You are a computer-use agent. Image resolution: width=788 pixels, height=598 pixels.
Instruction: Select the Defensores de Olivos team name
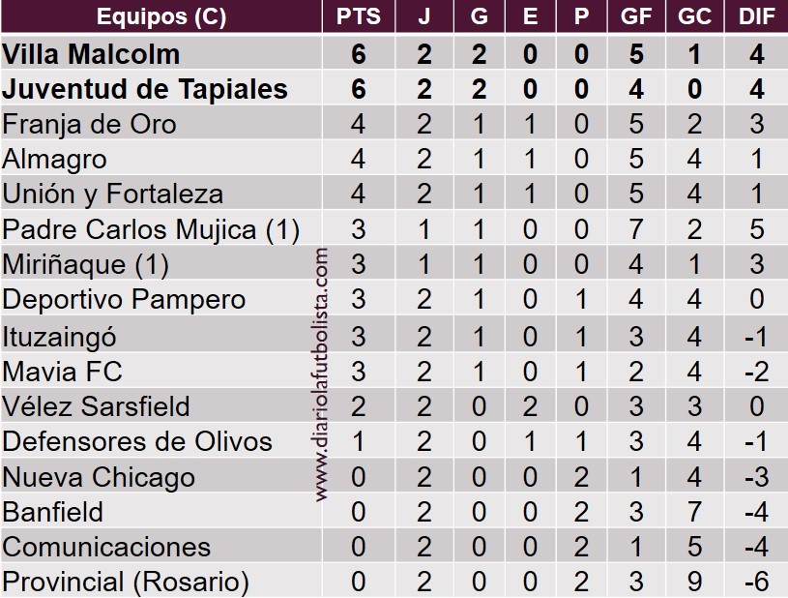point(137,441)
